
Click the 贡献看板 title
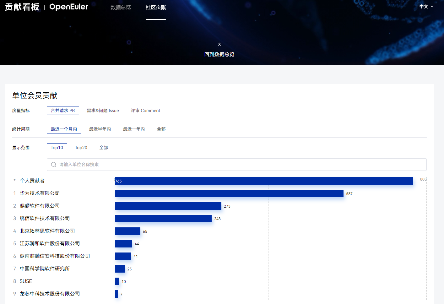tap(22, 7)
